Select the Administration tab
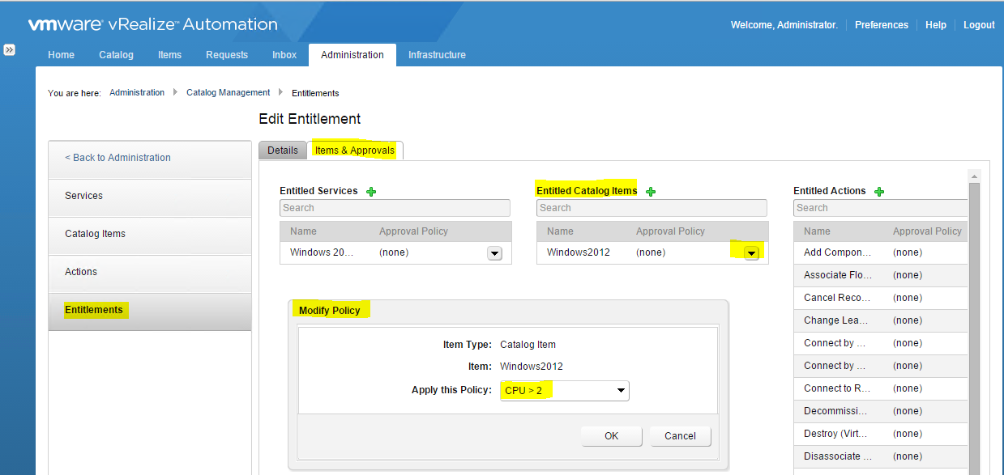Viewport: 1004px width, 475px height. pyautogui.click(x=352, y=55)
